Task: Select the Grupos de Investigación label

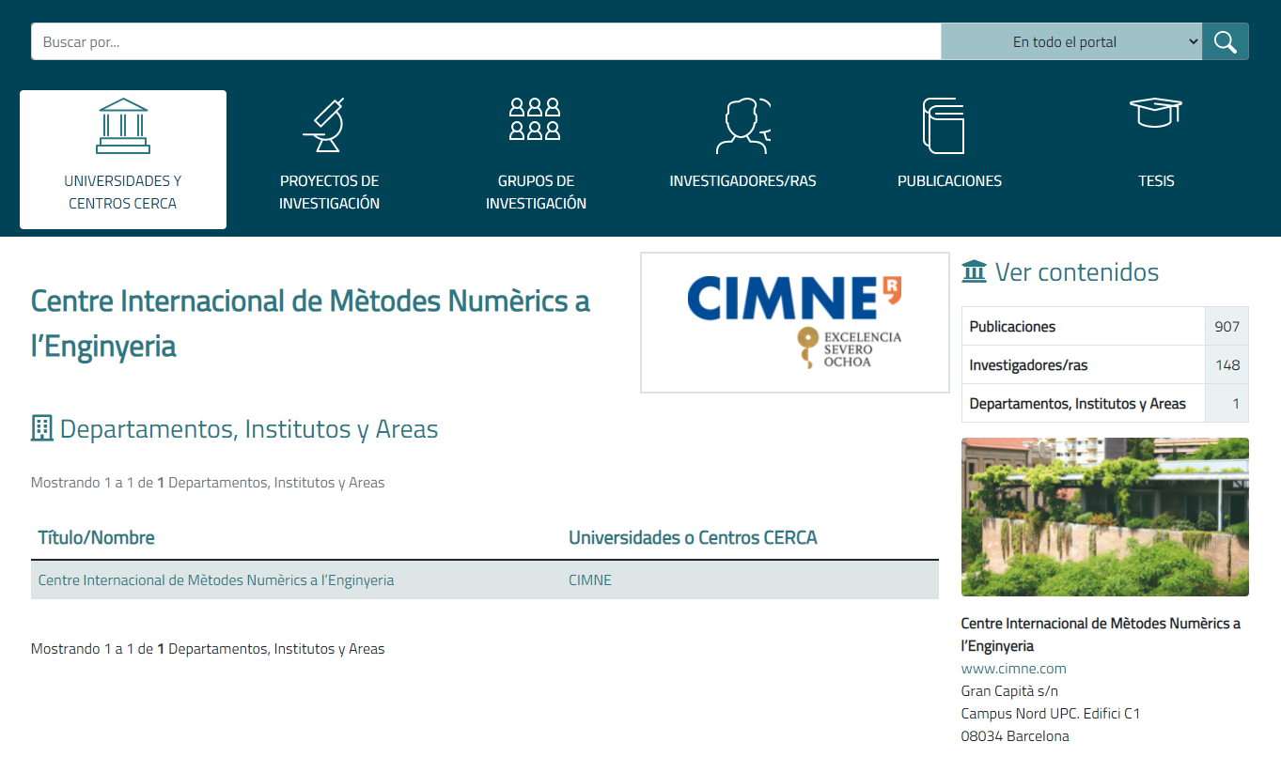Action: pos(536,192)
